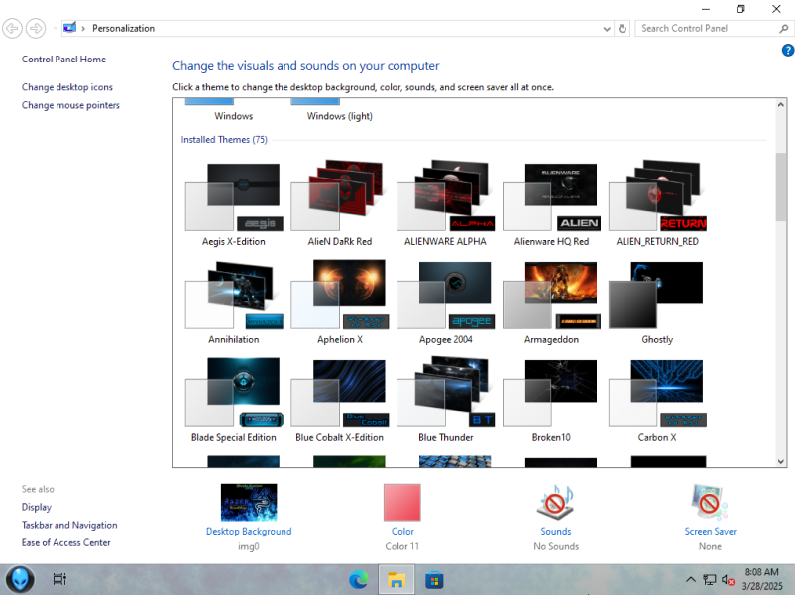
Task: Pick the Annihilation theme
Action: (x=234, y=301)
